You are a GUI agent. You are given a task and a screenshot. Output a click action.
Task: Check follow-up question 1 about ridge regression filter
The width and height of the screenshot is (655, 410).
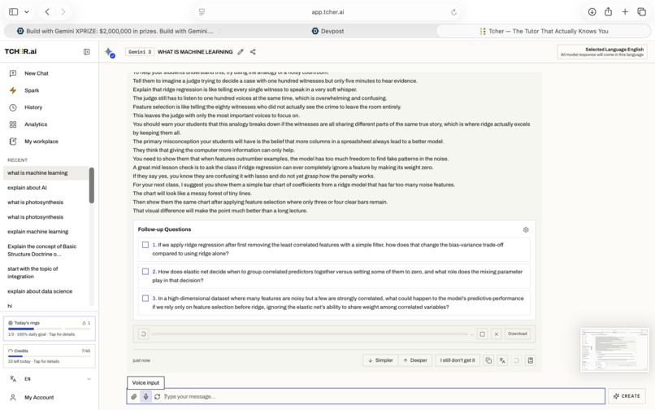[145, 245]
